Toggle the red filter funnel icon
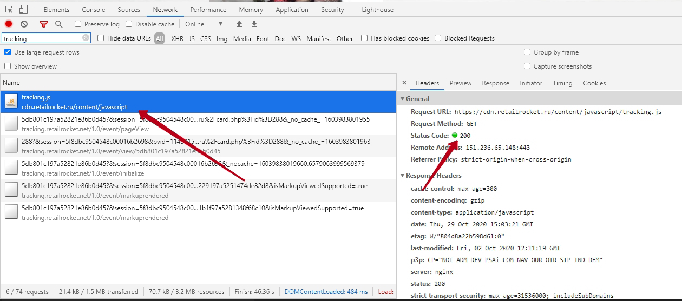Image resolution: width=682 pixels, height=301 pixels. click(44, 24)
